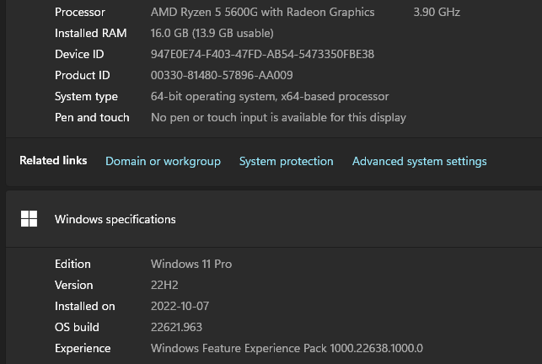Select the Related links label
Image resolution: width=542 pixels, height=364 pixels.
[x=53, y=160]
